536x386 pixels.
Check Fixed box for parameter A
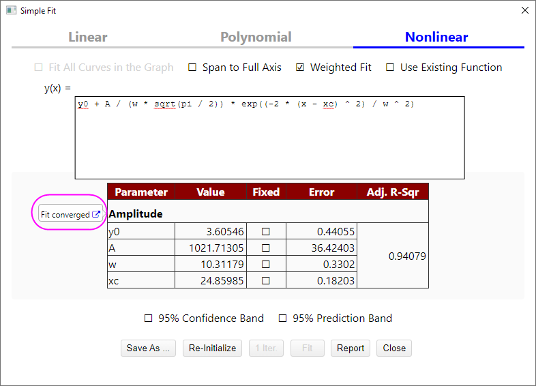point(266,248)
